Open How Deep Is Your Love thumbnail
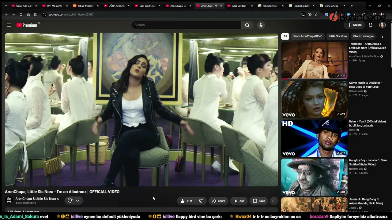Screen dimensions: 392x220 (x=314, y=99)
